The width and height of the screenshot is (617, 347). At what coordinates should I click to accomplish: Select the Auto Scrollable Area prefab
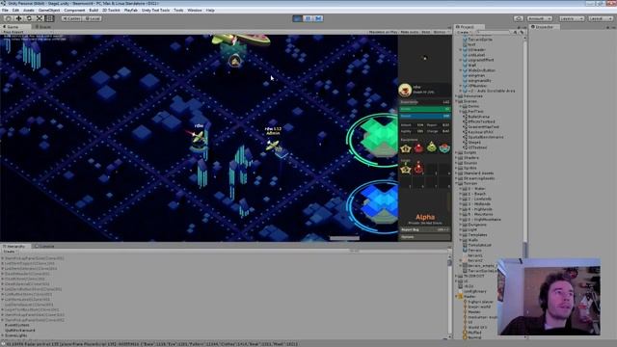point(492,91)
